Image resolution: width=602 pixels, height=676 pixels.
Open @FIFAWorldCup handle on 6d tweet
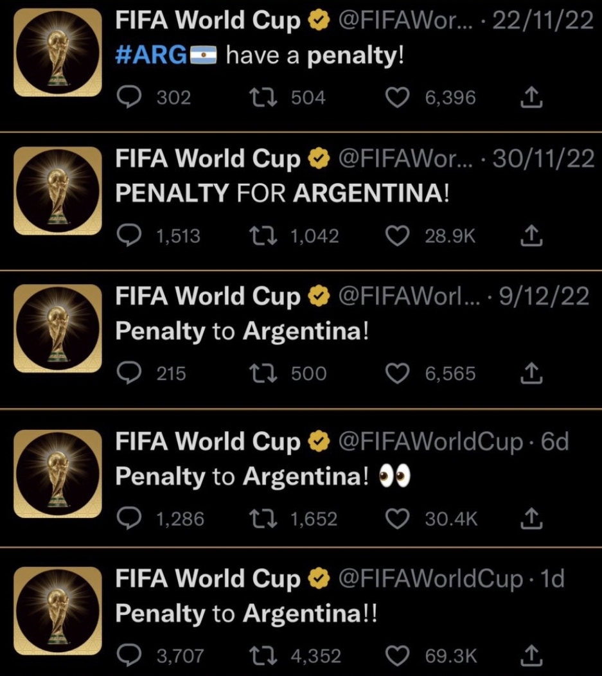(430, 442)
